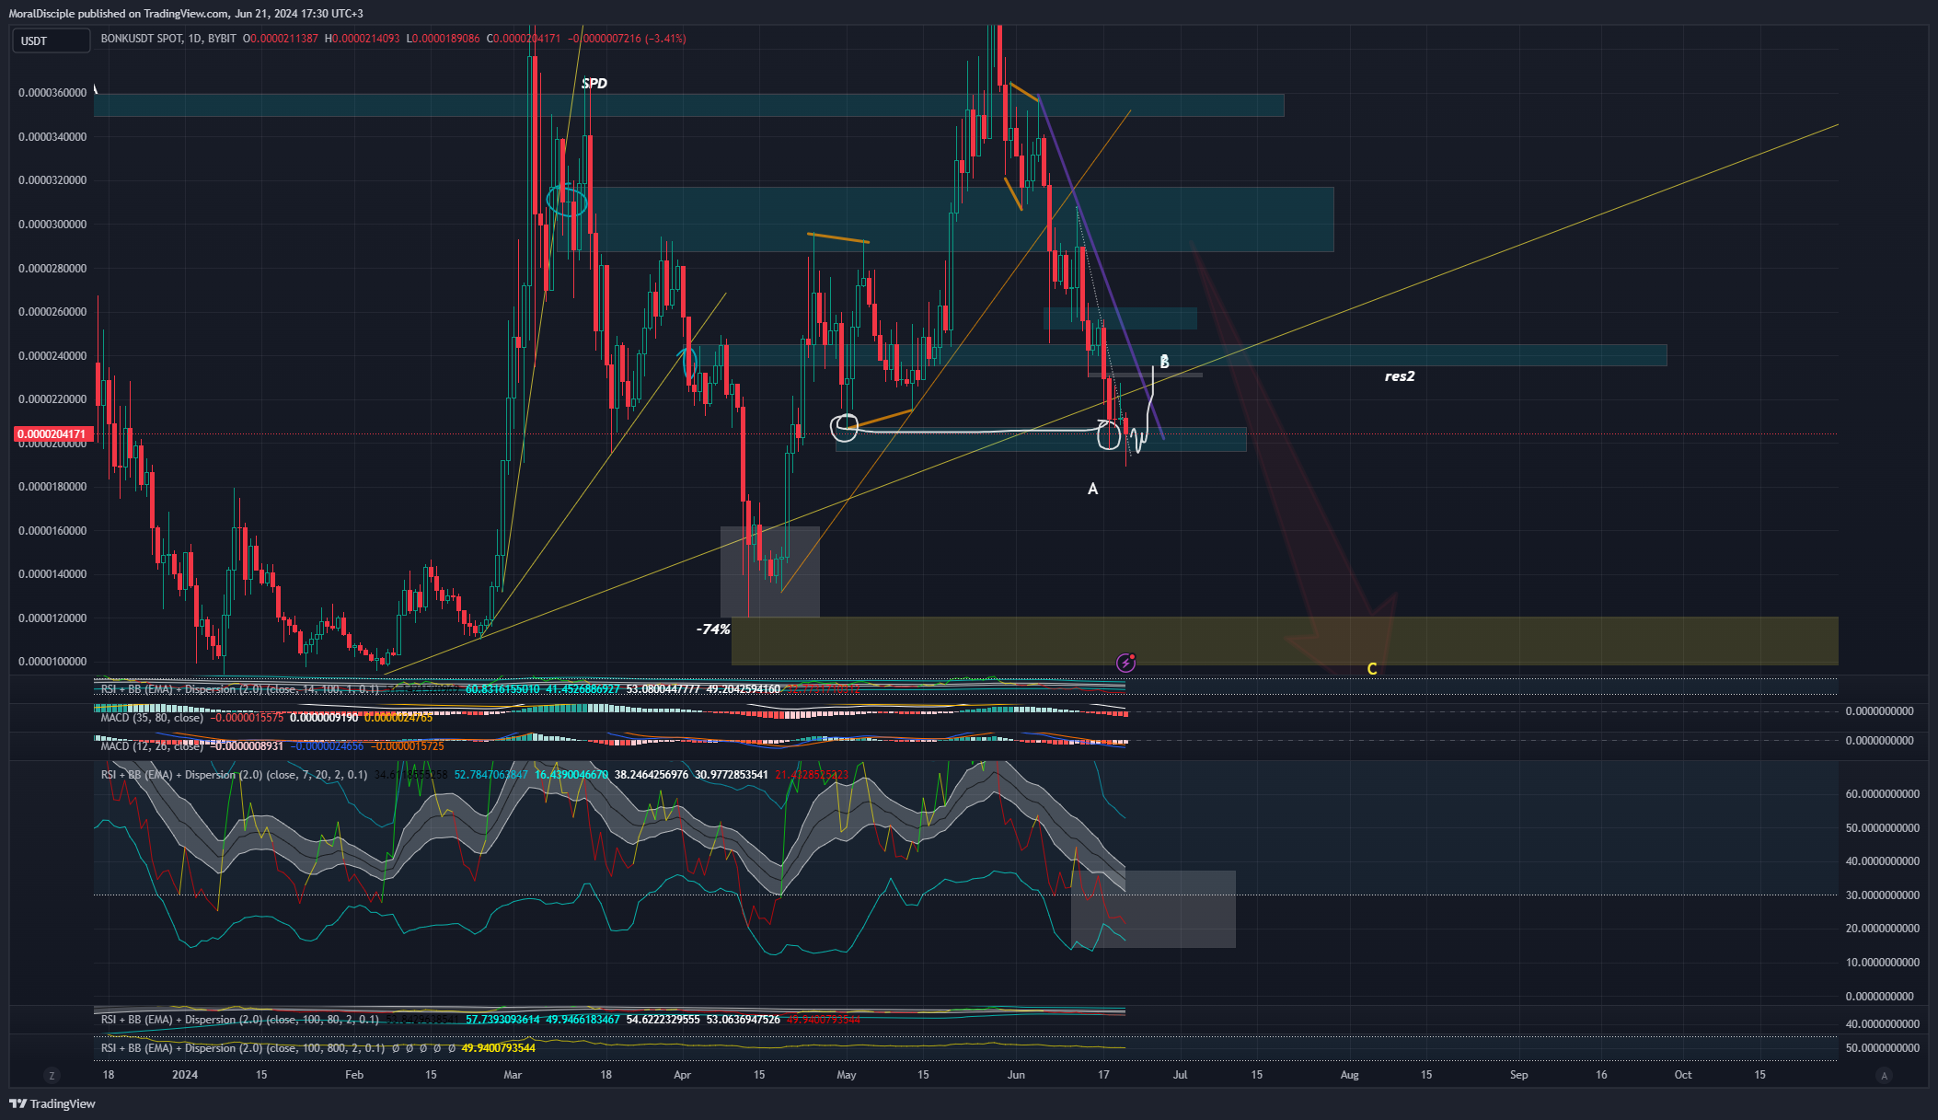Click the Aug label on time axis
Screen dimensions: 1938x1120
tap(1350, 1075)
